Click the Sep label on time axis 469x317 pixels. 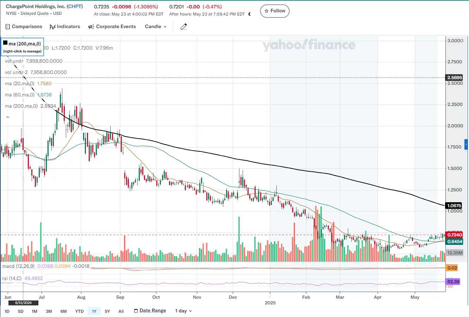(120, 297)
